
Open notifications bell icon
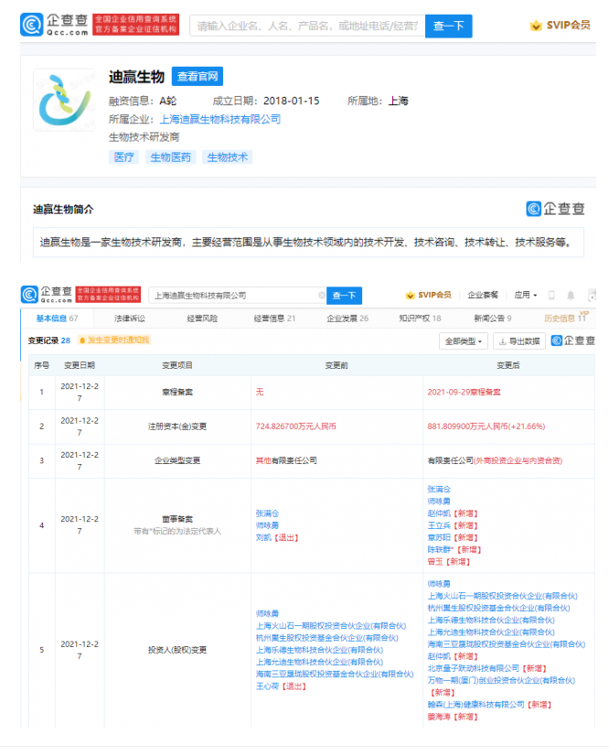pyautogui.click(x=571, y=295)
